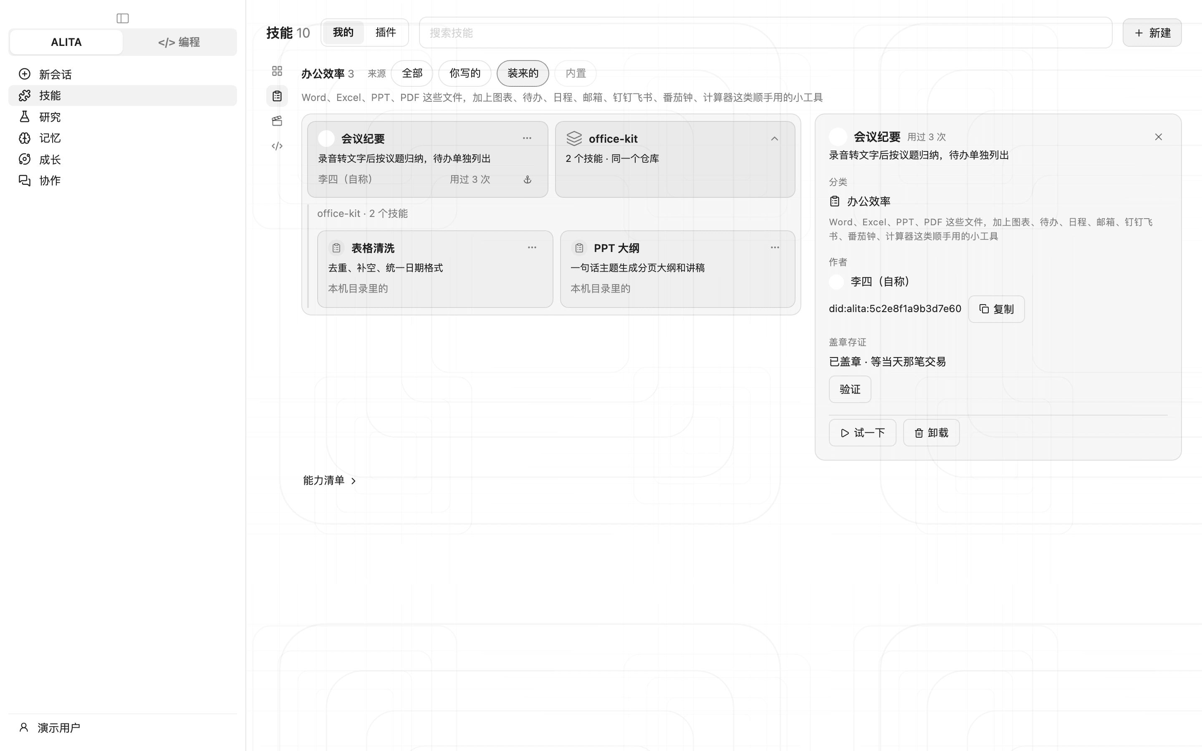Collapse the office-kit group chevron

774,139
